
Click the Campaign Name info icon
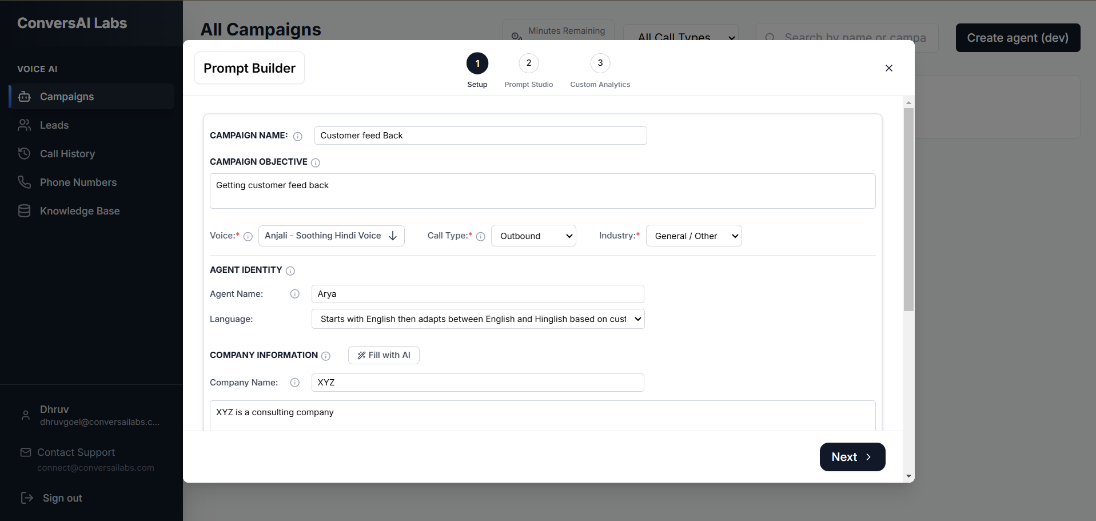click(x=298, y=136)
